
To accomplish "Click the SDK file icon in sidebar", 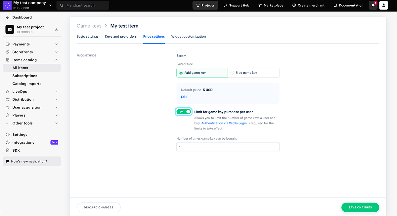I will pos(8,150).
